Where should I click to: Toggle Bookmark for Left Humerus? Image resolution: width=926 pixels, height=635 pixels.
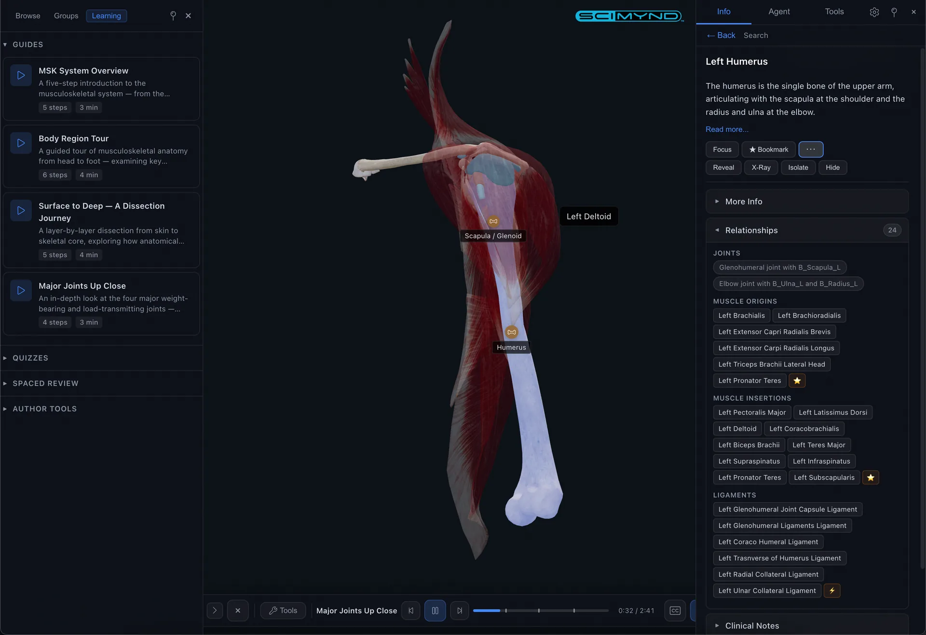coord(768,149)
